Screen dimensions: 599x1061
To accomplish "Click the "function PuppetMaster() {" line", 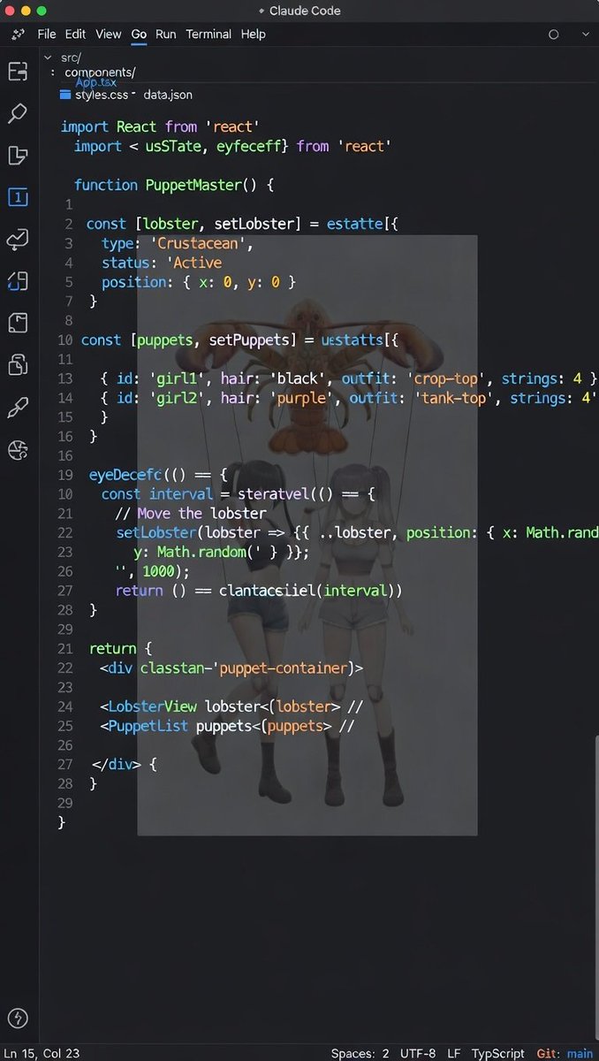I will pyautogui.click(x=174, y=185).
